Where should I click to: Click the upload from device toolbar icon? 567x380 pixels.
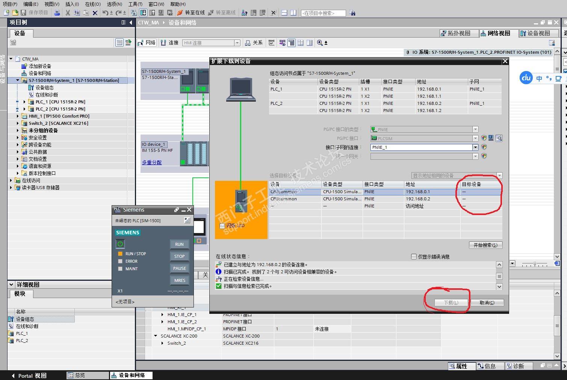coord(152,13)
